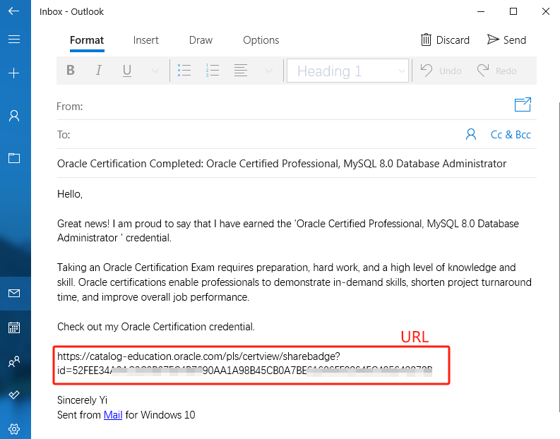
Task: Discard the message draft
Action: tap(445, 40)
